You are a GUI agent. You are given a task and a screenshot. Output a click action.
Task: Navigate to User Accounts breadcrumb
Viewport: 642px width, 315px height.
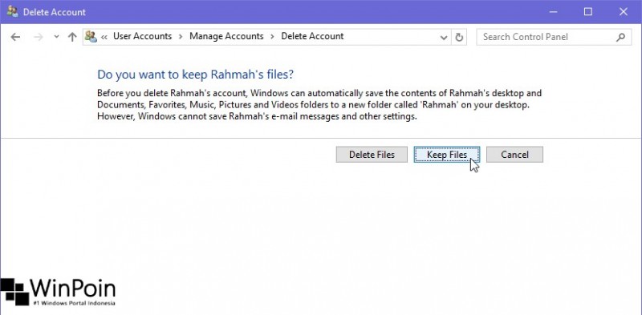pyautogui.click(x=143, y=36)
